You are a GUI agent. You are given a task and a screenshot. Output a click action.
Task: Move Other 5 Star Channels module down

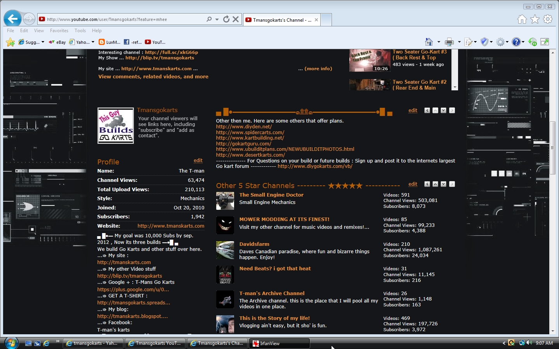[x=443, y=184]
